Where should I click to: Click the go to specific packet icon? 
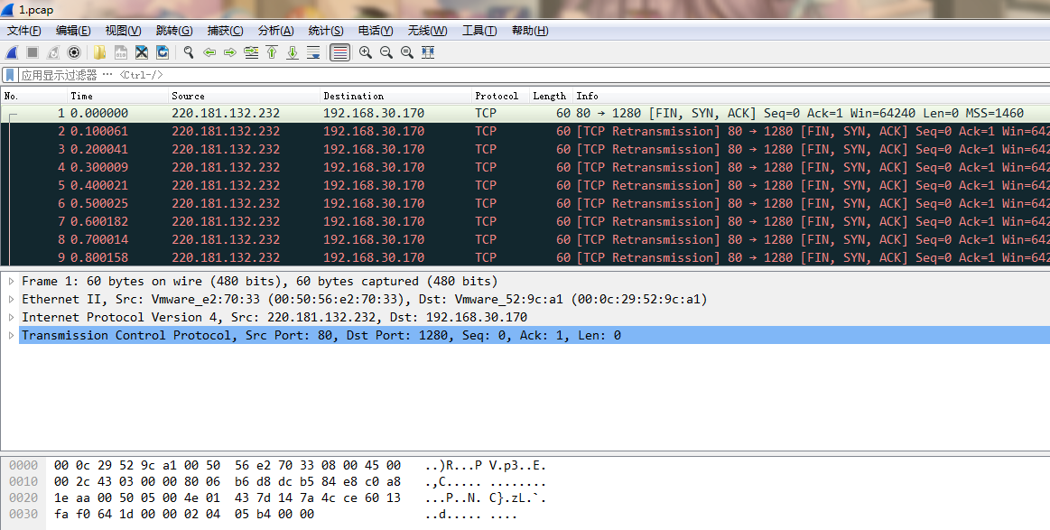[251, 52]
